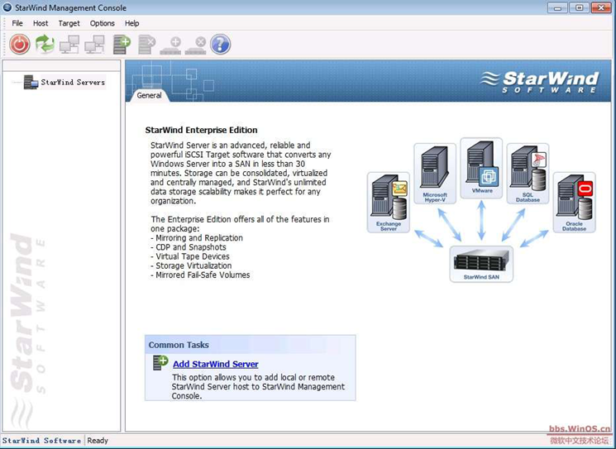Click the red power shutdown toolbar icon
Image resolution: width=616 pixels, height=449 pixels.
tap(20, 44)
